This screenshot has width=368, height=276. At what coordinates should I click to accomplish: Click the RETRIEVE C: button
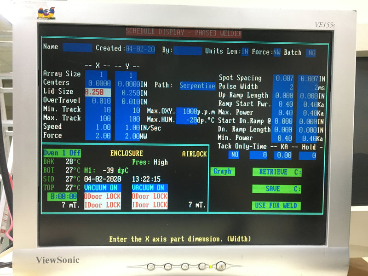(x=277, y=172)
